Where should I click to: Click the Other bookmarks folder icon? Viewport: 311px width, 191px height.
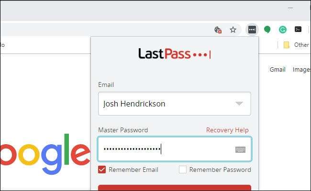tap(286, 45)
